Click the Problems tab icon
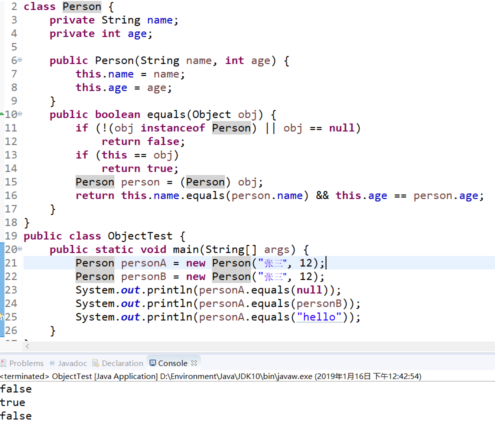 (3, 363)
